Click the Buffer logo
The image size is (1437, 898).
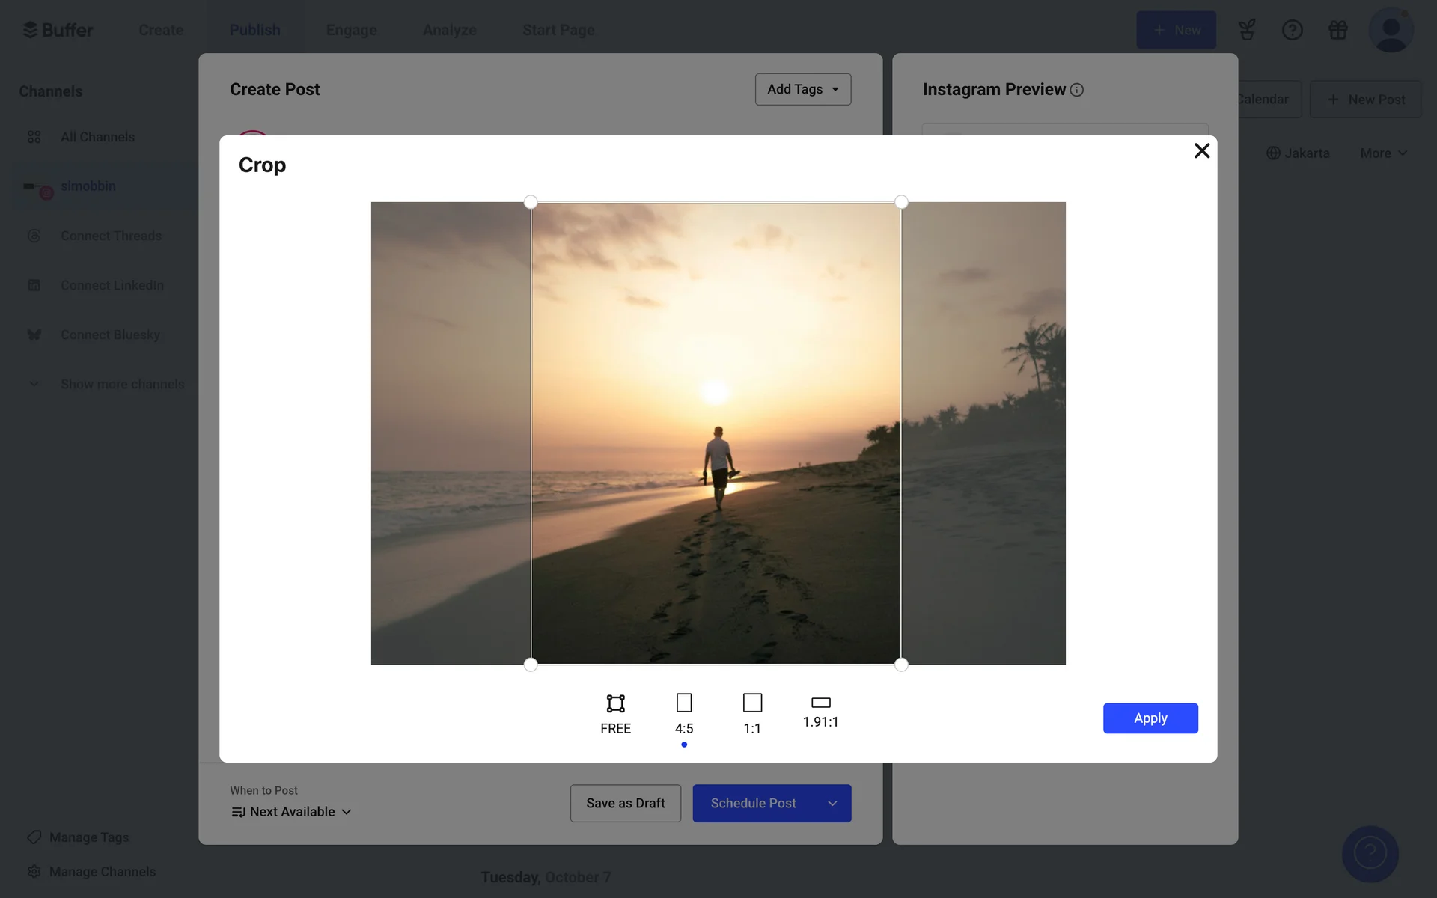coord(58,30)
